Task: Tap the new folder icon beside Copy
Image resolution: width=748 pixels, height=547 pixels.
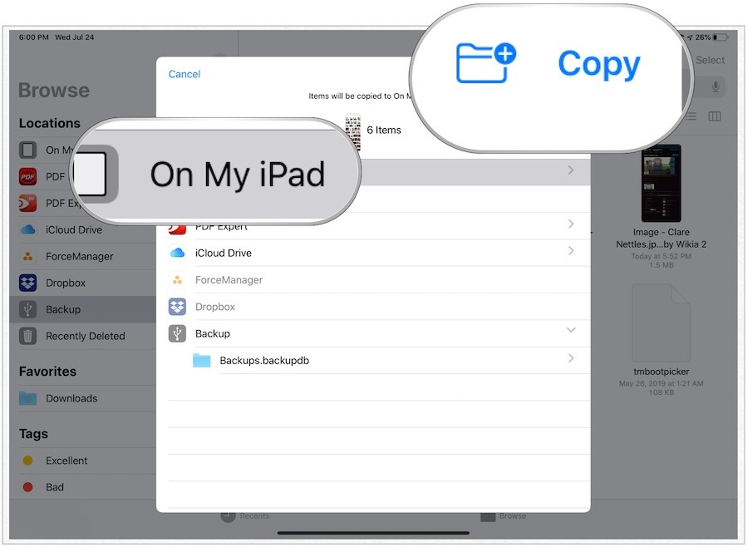Action: pyautogui.click(x=485, y=64)
